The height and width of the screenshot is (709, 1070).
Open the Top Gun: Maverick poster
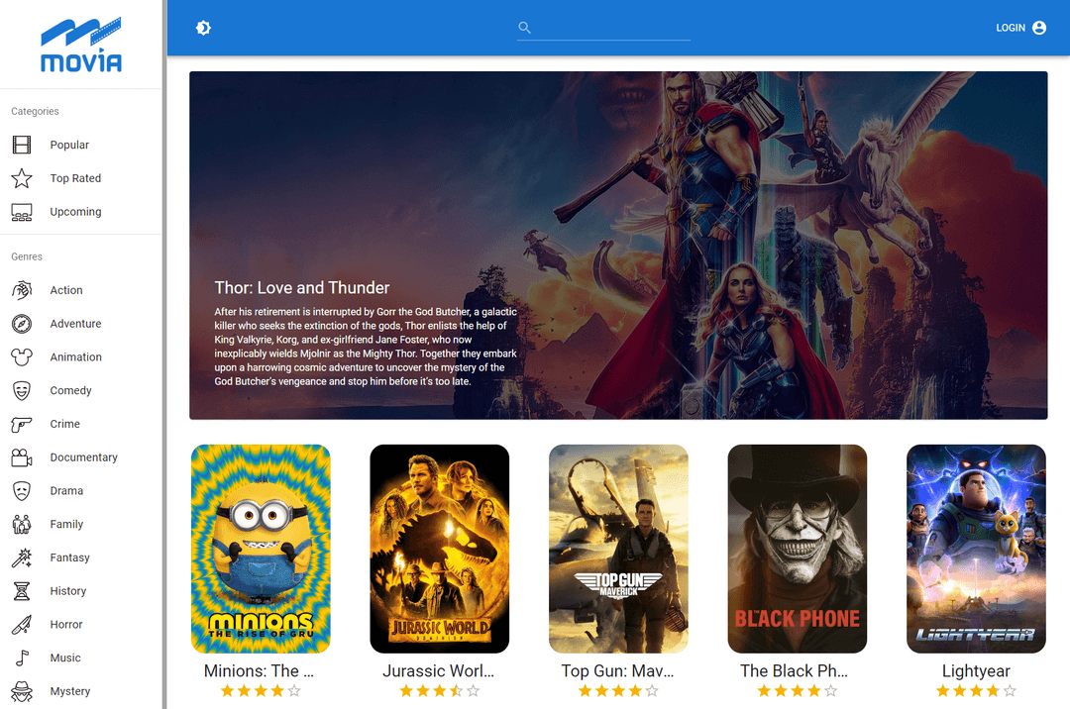coord(618,549)
